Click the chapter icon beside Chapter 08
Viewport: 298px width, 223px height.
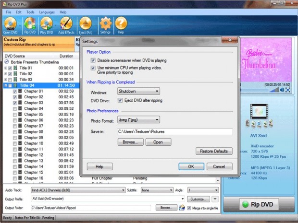point(20,131)
